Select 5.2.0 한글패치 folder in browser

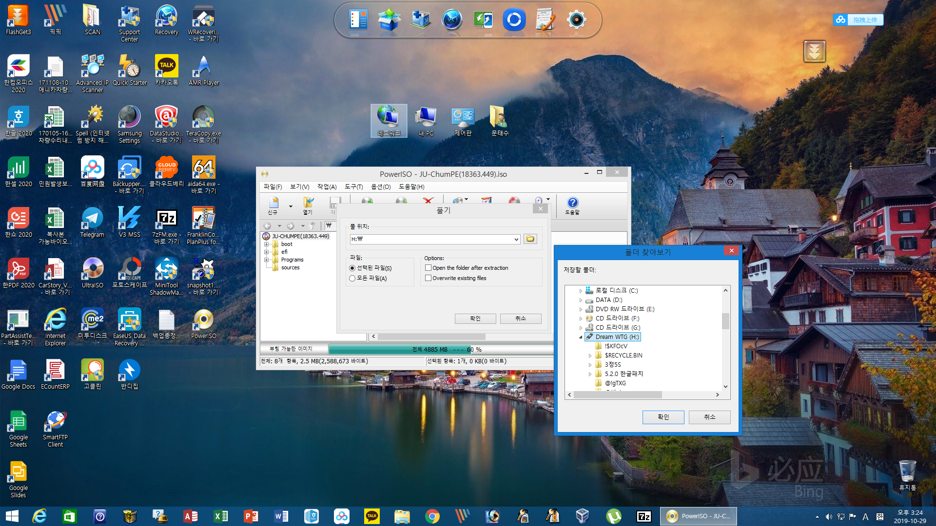coord(624,374)
